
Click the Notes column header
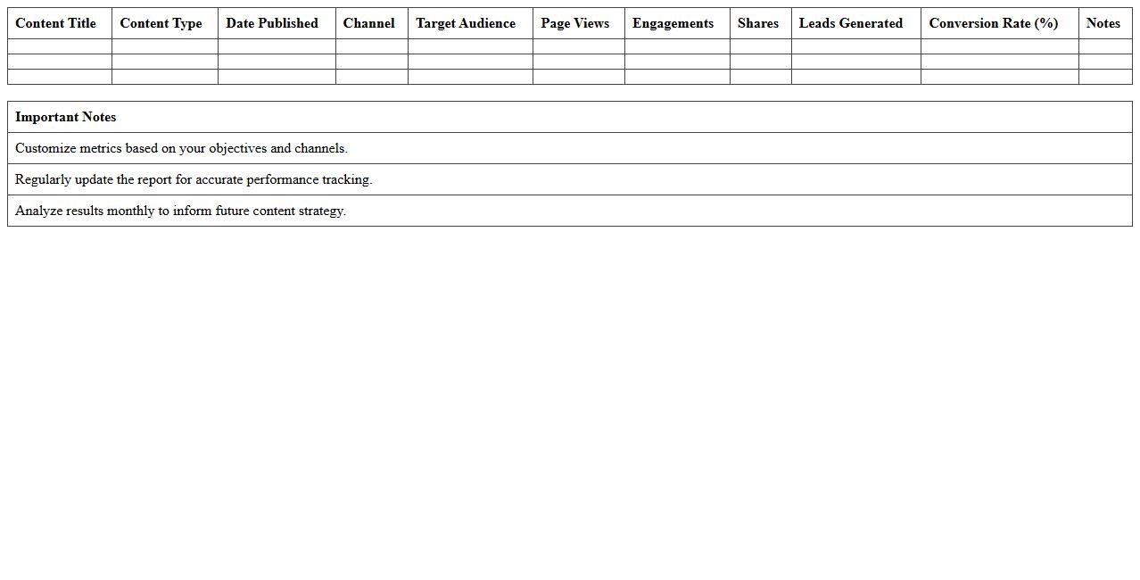pos(1103,23)
